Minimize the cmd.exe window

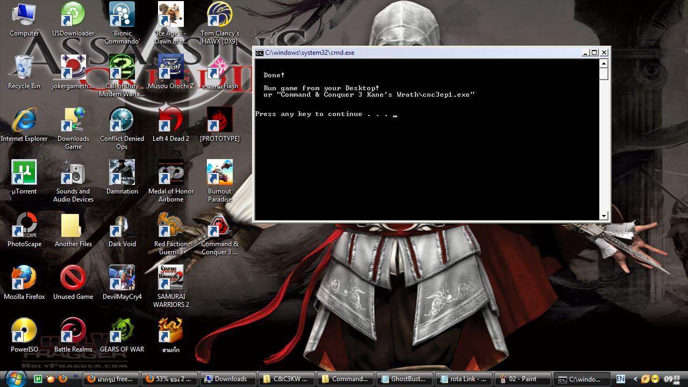[585, 53]
